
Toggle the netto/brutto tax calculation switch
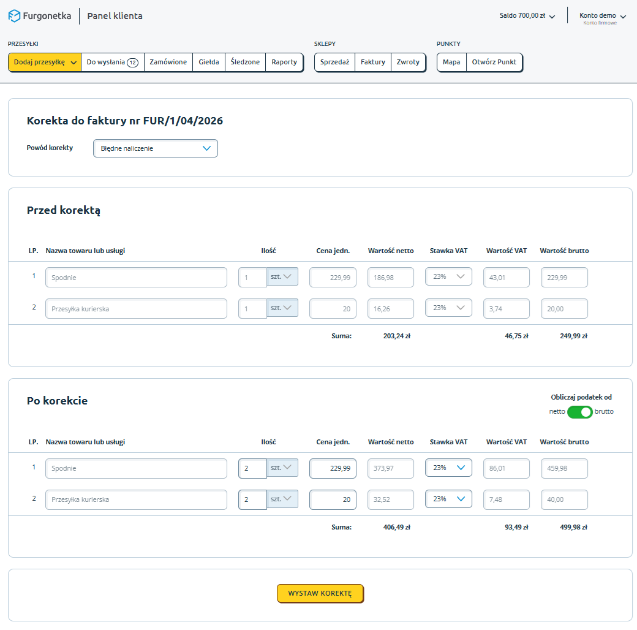click(x=579, y=412)
